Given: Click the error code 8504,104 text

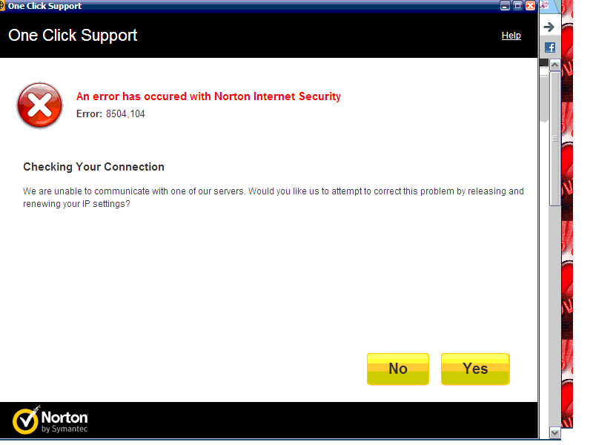Looking at the screenshot, I should click(x=125, y=114).
